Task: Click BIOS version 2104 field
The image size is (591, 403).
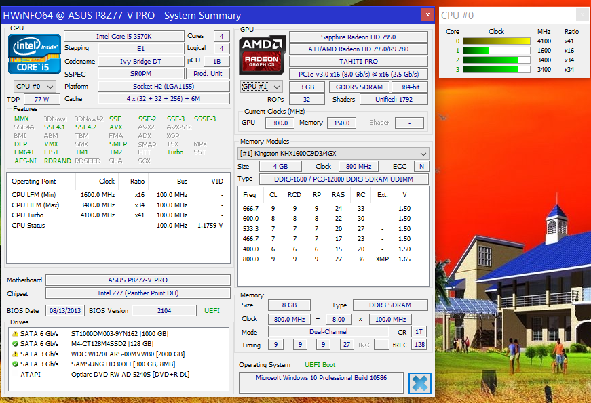Action: (x=164, y=310)
